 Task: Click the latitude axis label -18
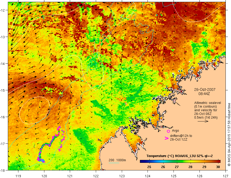coord(3,170)
